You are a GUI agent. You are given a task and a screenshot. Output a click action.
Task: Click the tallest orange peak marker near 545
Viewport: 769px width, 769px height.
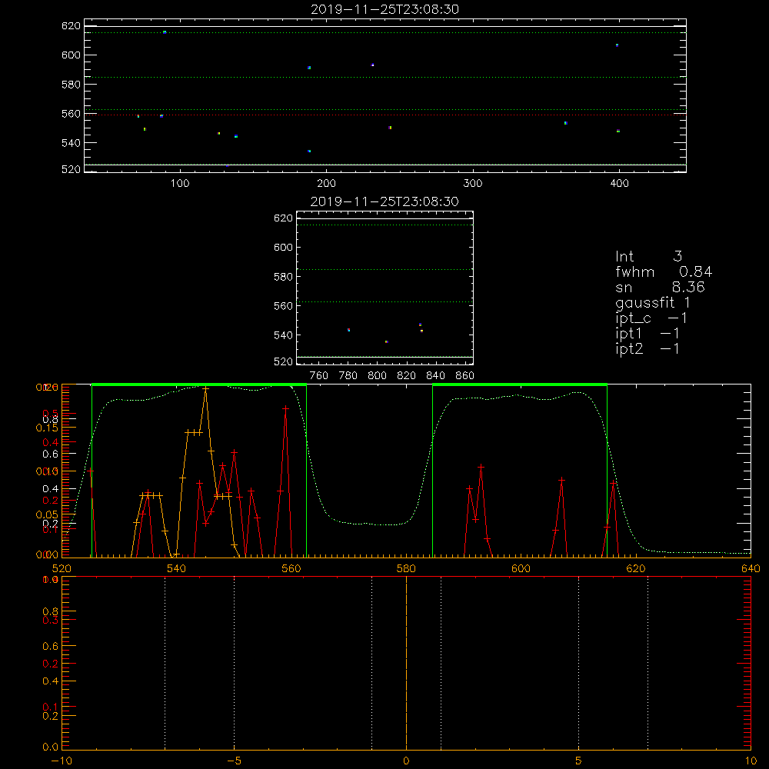tap(205, 388)
